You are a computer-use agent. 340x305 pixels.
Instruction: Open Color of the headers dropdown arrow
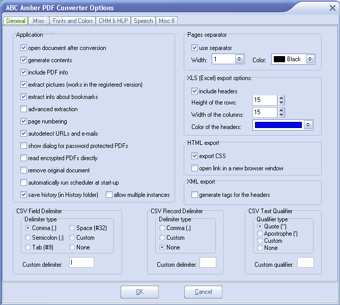308,125
